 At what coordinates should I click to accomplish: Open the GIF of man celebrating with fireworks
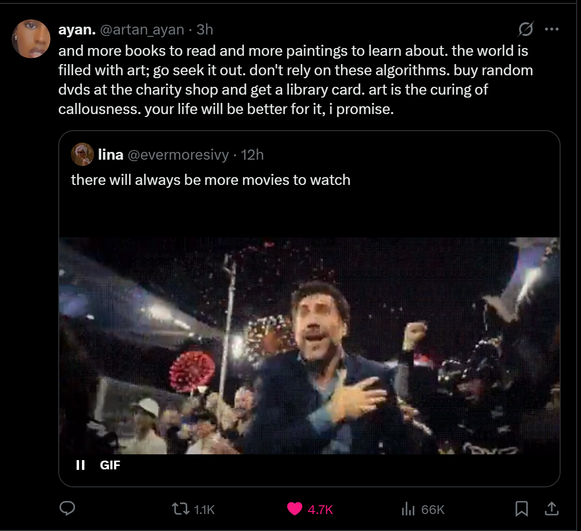pyautogui.click(x=309, y=346)
